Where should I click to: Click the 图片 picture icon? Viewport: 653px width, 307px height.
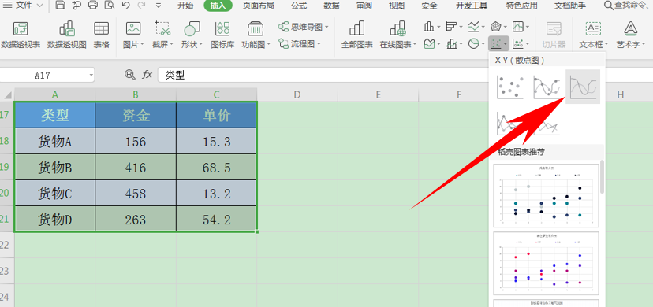pyautogui.click(x=132, y=28)
